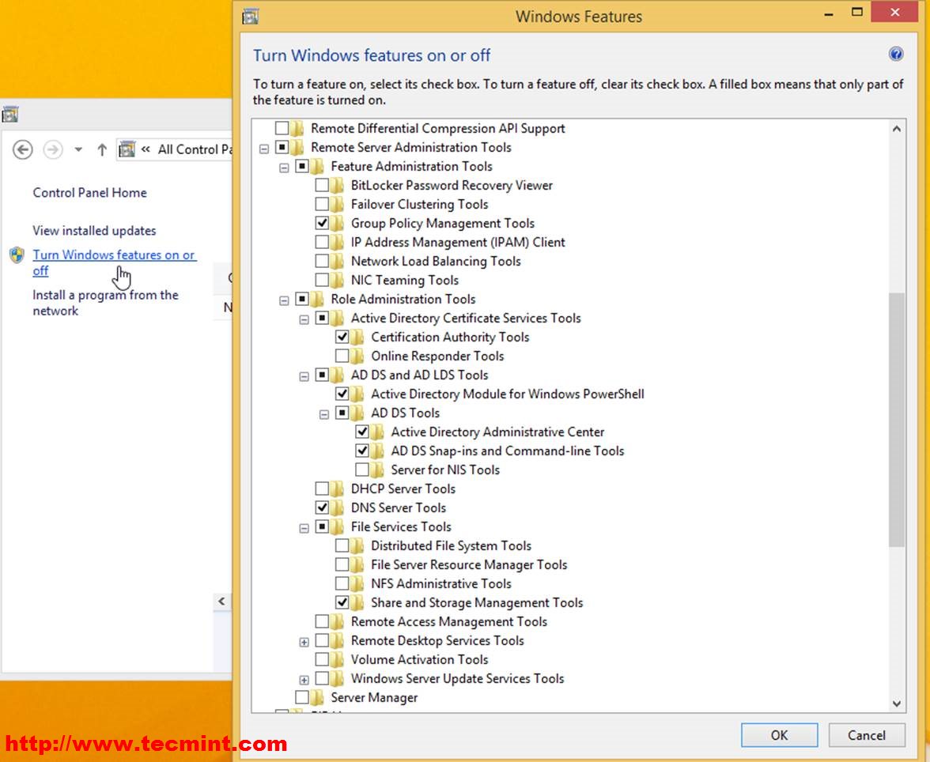Image resolution: width=930 pixels, height=762 pixels.
Task: Click the Back arrow in Control Panel
Action: 23,149
